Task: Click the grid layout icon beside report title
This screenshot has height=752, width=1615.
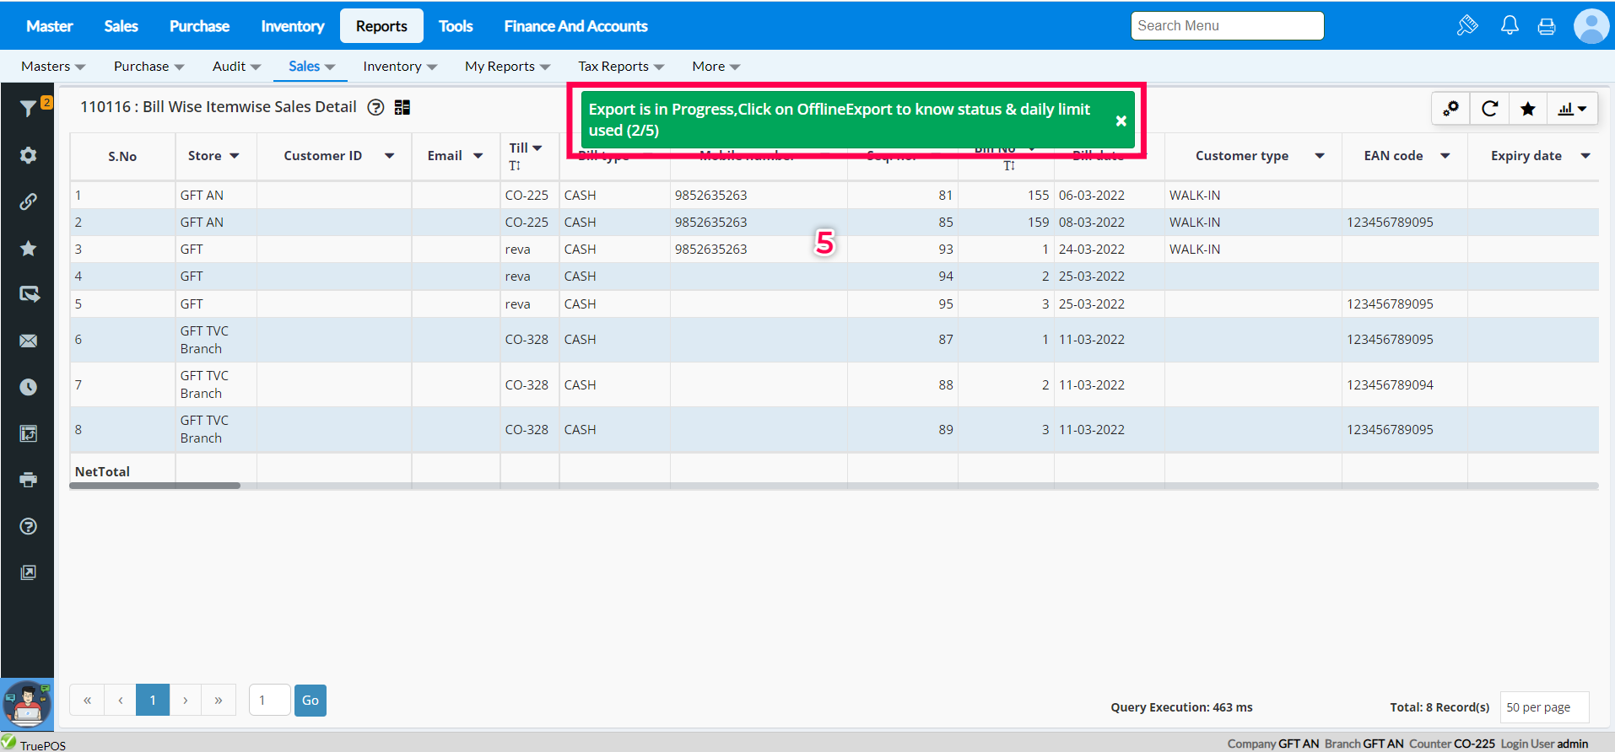Action: [402, 107]
